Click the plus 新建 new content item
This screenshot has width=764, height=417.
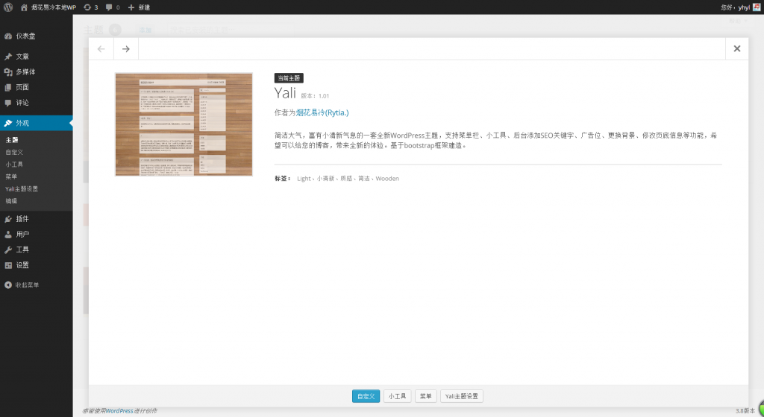click(139, 7)
